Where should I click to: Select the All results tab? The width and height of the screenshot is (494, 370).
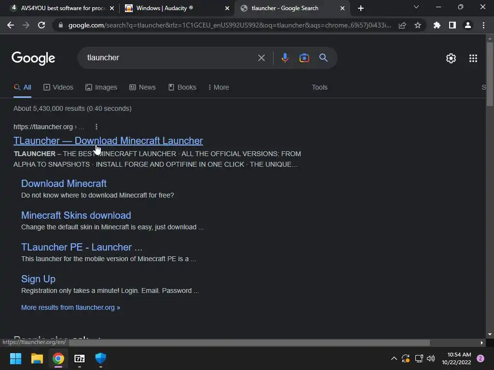(x=22, y=88)
